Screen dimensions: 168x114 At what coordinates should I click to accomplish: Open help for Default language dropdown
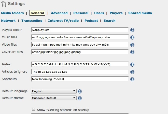point(80,91)
